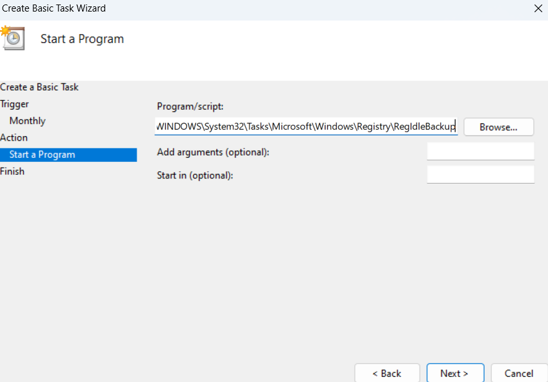The image size is (548, 382).
Task: Focus the Program/script path field
Action: pos(306,126)
